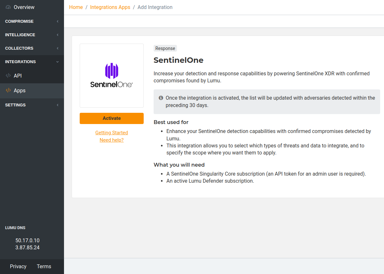Click the Overview dashboard gauge icon
The height and width of the screenshot is (274, 384).
click(x=8, y=7)
